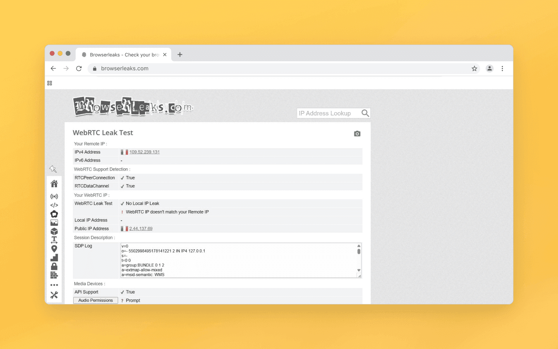Click the ellipsis icon for more tests
The image size is (558, 349).
pos(54,284)
